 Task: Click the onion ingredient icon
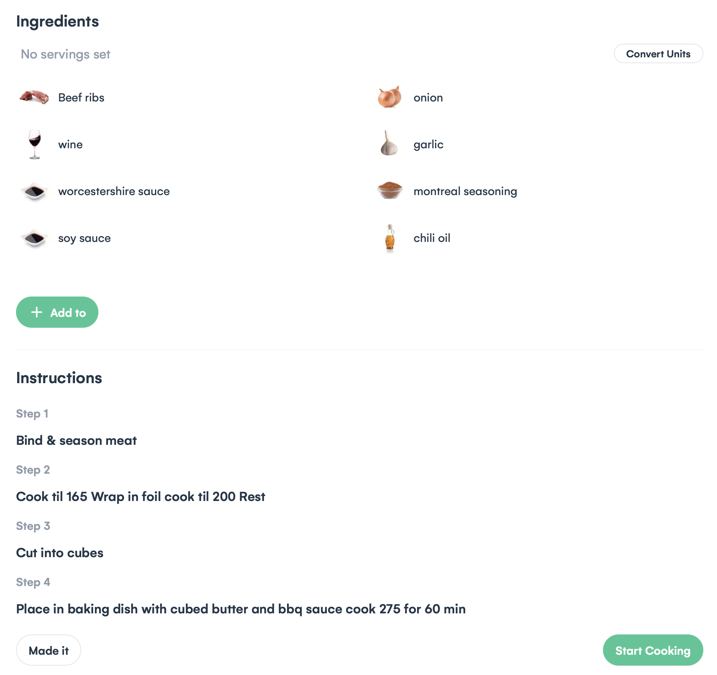[x=389, y=97]
